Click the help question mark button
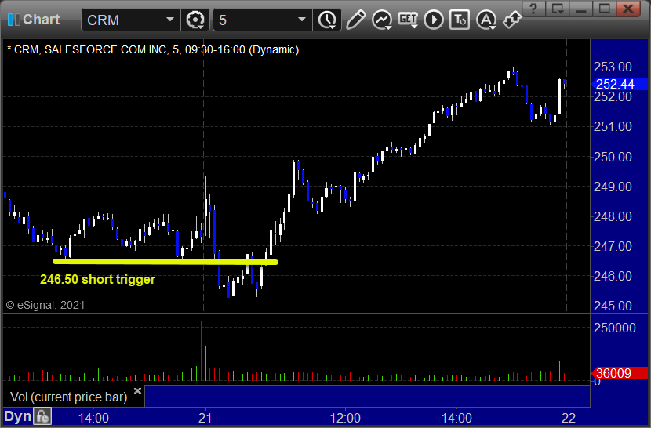 click(534, 8)
